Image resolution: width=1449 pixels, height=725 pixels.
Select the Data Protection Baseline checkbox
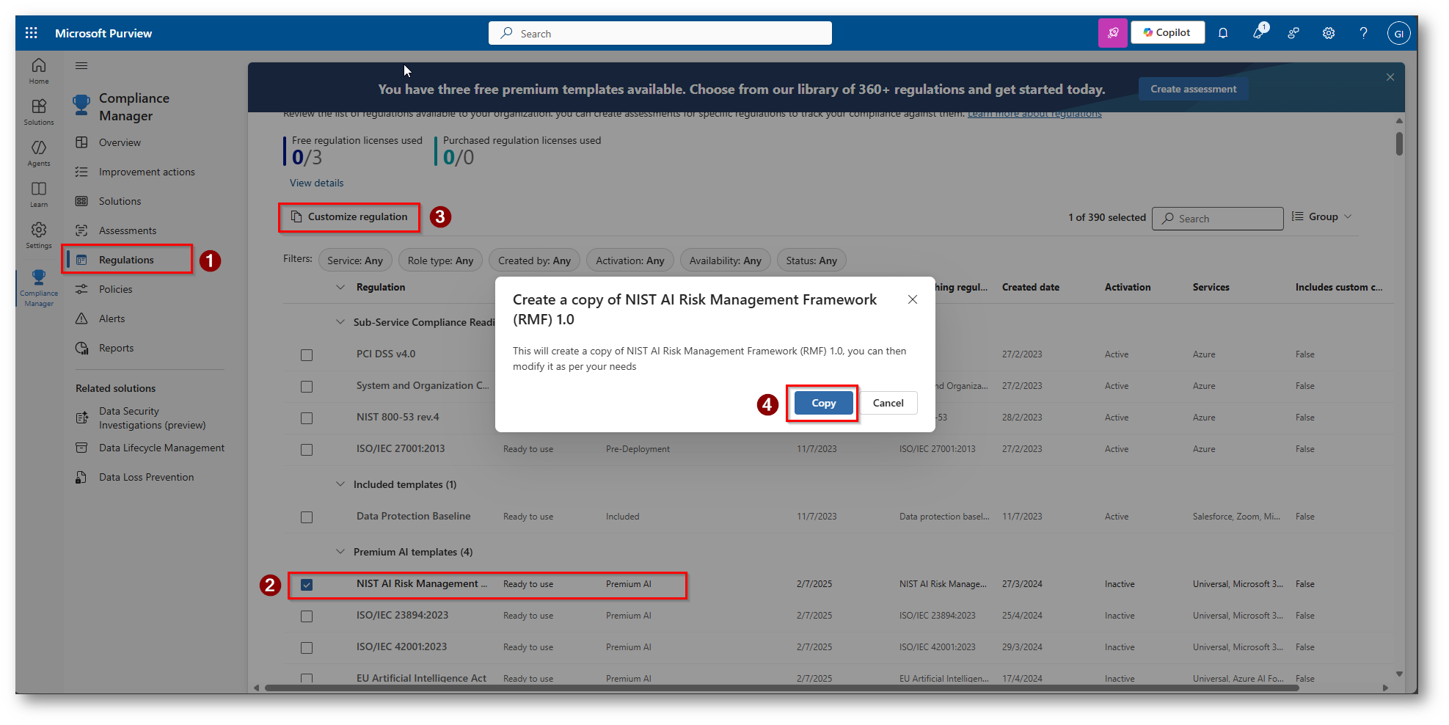click(x=307, y=517)
